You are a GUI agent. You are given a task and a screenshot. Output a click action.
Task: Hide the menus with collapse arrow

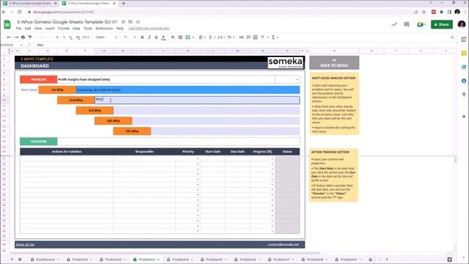[x=452, y=37]
